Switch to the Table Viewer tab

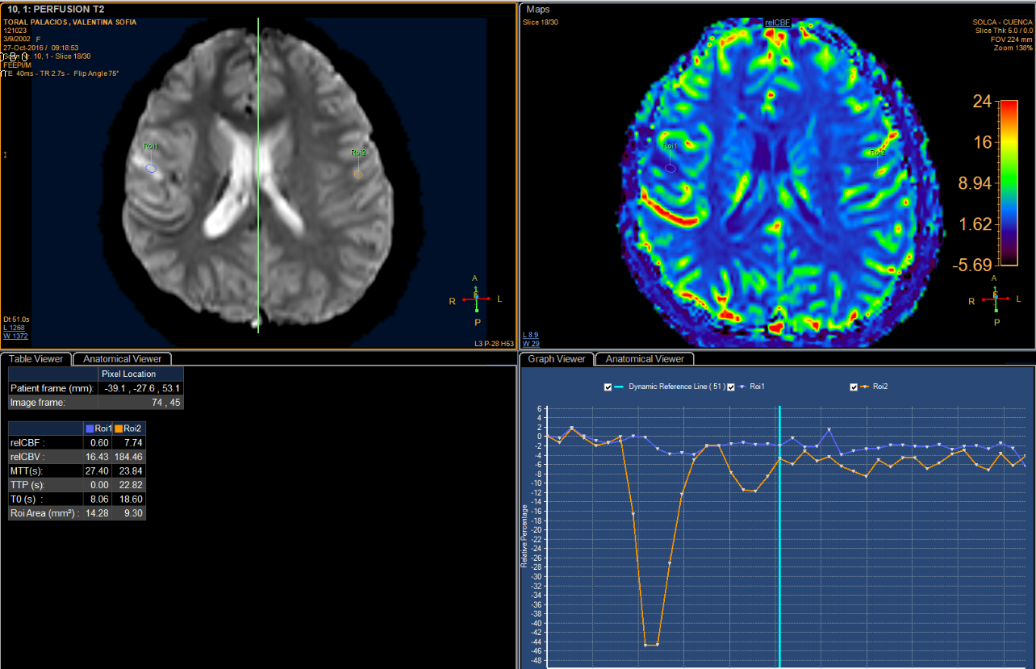pos(36,359)
